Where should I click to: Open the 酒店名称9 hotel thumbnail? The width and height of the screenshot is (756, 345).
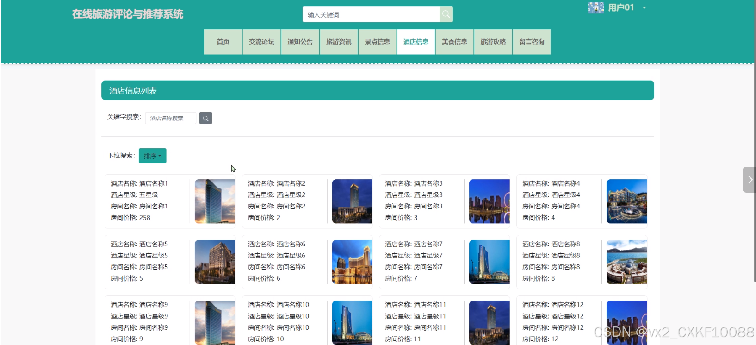(215, 322)
